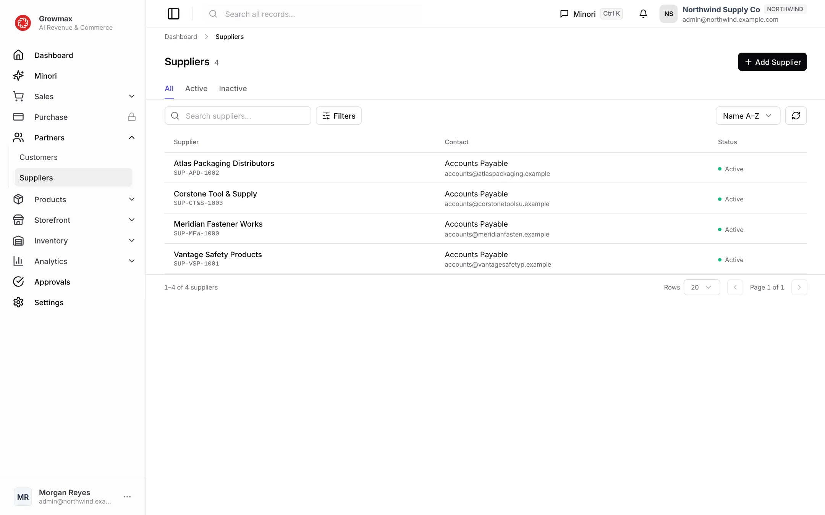
Task: Click the Growmax logo icon
Action: pos(23,23)
